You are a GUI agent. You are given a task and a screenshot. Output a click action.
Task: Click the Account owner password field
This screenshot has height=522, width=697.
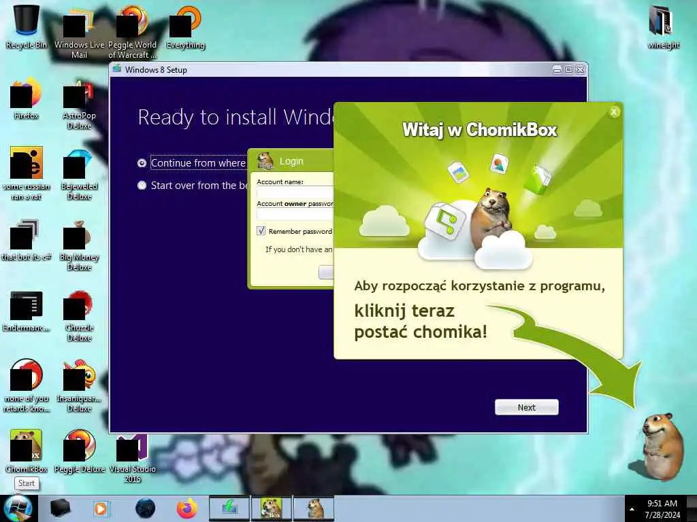[x=295, y=214]
